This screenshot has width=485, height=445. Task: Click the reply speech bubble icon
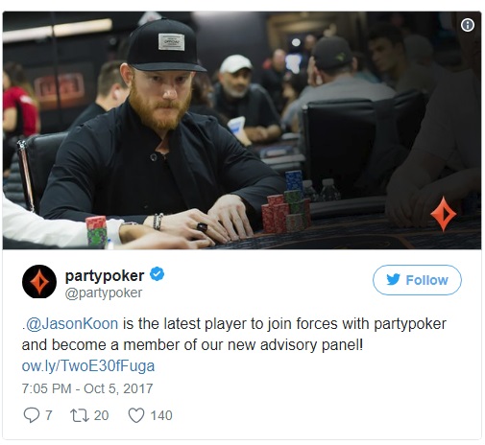click(x=32, y=415)
